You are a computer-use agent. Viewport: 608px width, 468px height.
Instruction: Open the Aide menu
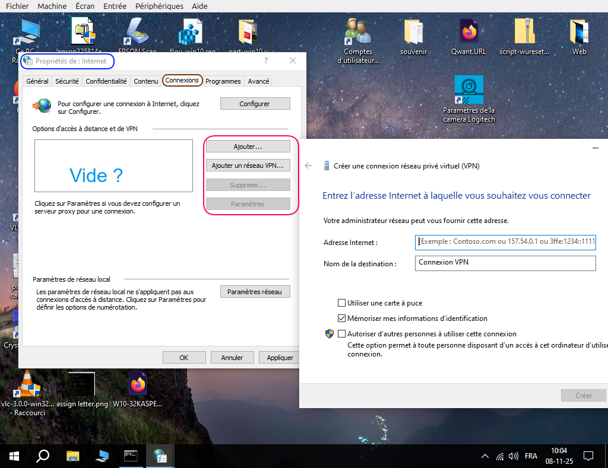[199, 6]
